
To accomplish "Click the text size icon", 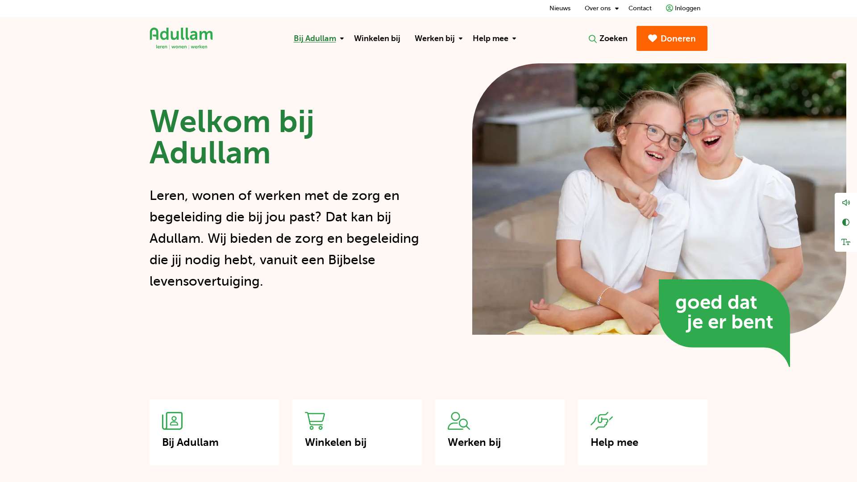I will 846,242.
